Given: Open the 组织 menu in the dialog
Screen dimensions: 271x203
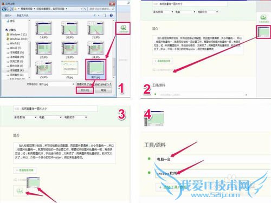Looking at the screenshot, I should pyautogui.click(x=8, y=15).
